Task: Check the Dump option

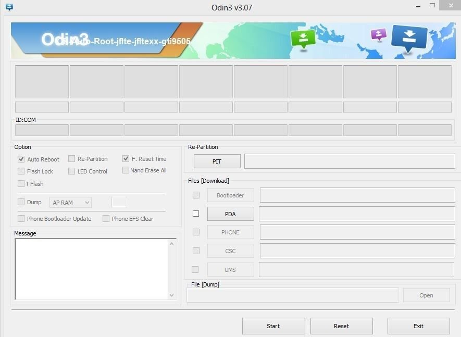Action: tap(21, 202)
